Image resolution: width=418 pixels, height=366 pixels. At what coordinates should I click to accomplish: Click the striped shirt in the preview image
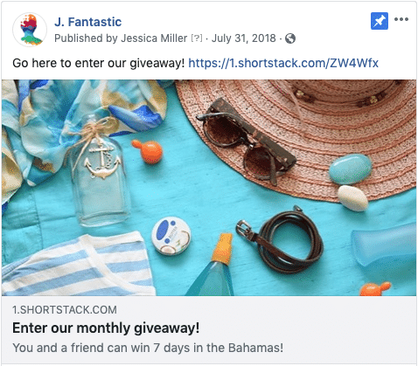pos(78,264)
